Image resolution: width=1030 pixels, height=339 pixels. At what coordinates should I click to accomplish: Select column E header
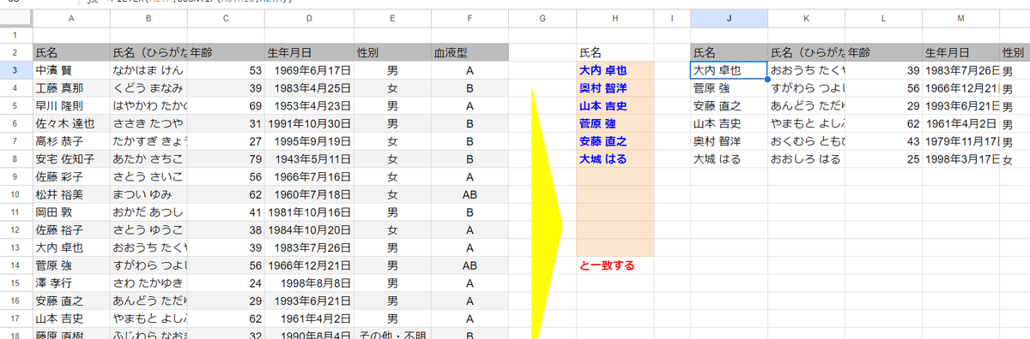point(392,17)
